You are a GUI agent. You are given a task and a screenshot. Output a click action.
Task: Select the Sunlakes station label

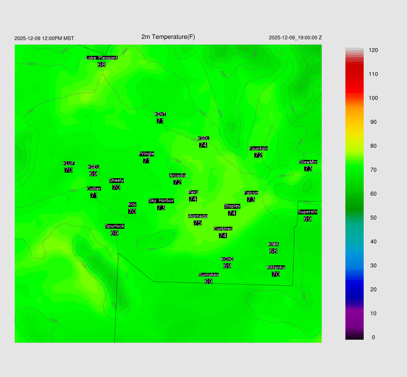tap(209, 275)
